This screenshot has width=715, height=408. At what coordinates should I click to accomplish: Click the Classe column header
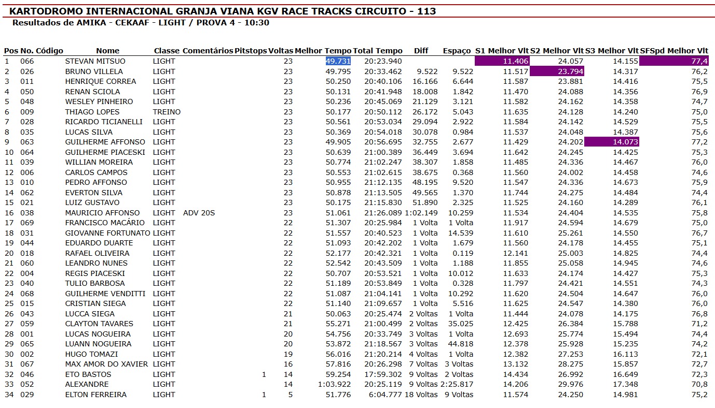tap(167, 51)
